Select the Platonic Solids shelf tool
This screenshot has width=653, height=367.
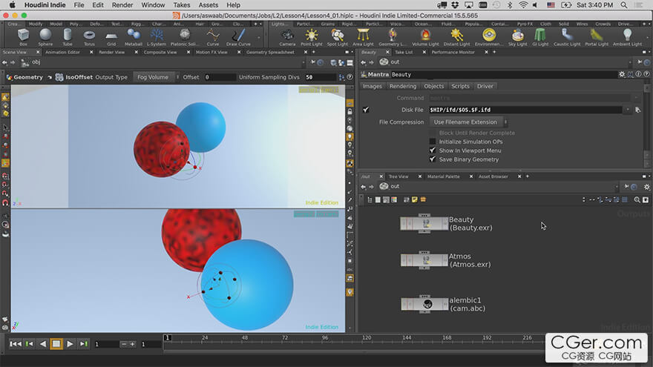click(x=185, y=37)
